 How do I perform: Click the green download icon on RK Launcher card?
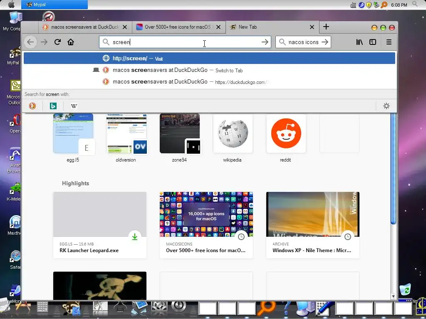point(134,237)
